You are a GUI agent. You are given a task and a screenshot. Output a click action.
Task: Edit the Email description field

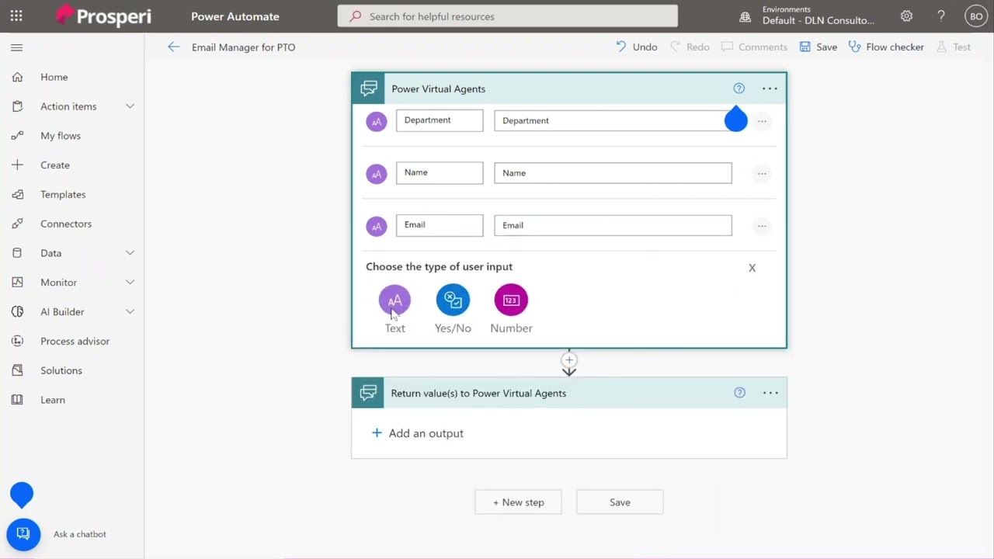coord(613,225)
